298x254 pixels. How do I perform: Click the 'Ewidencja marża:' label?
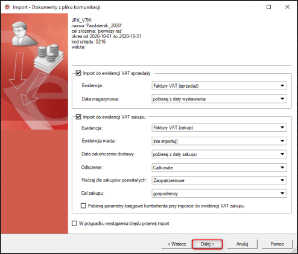tap(99, 141)
